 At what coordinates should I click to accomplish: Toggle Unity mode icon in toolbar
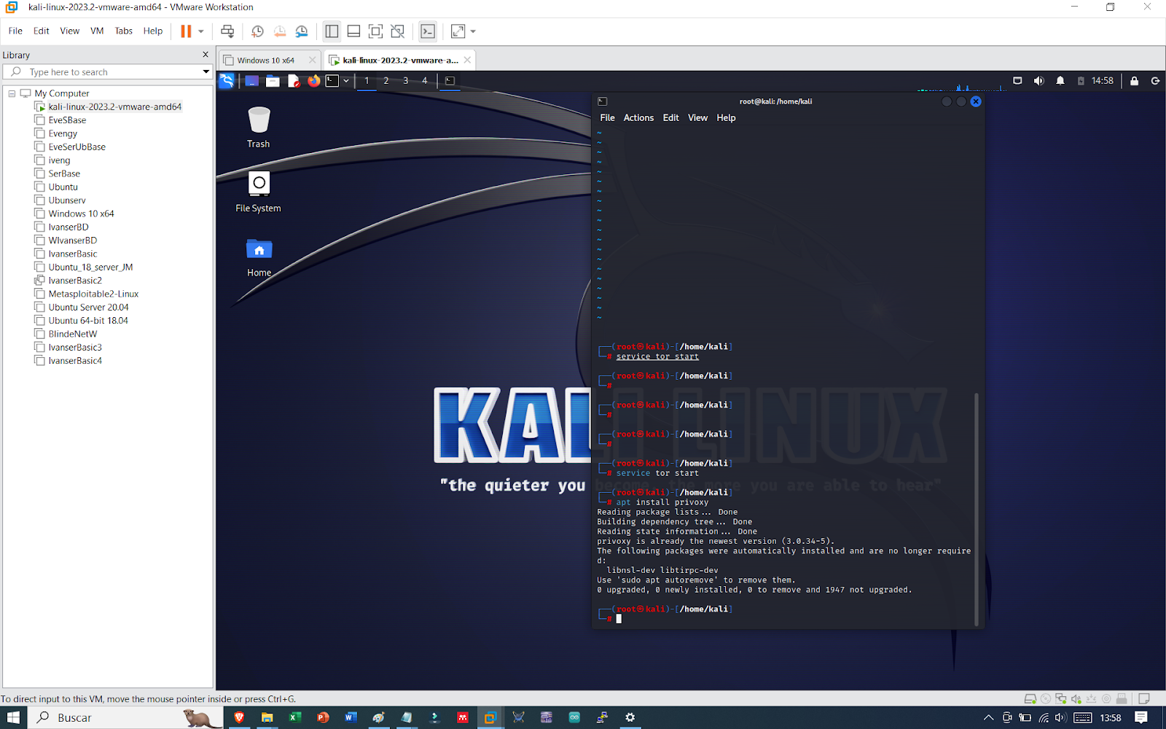point(397,31)
